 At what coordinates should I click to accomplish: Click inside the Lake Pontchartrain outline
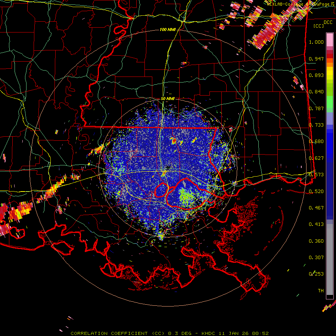[x=186, y=194]
